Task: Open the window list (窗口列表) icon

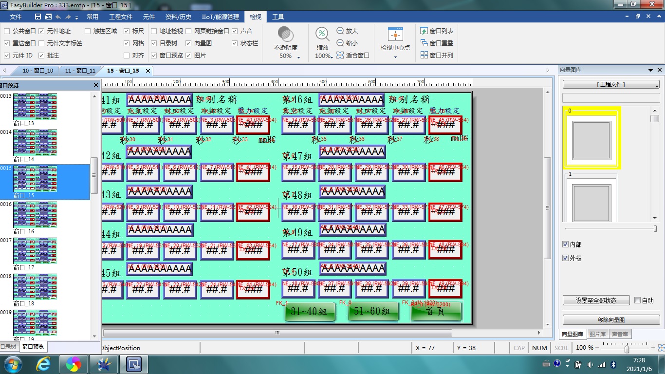Action: point(424,31)
